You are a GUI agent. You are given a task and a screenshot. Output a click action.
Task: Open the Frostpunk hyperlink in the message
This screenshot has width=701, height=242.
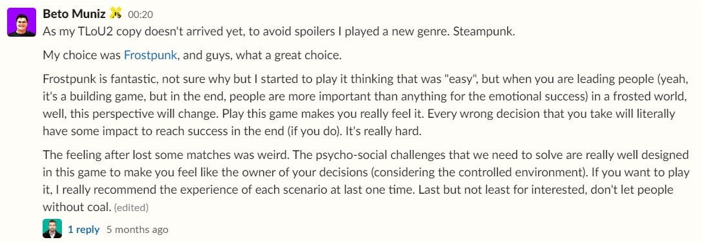[150, 56]
